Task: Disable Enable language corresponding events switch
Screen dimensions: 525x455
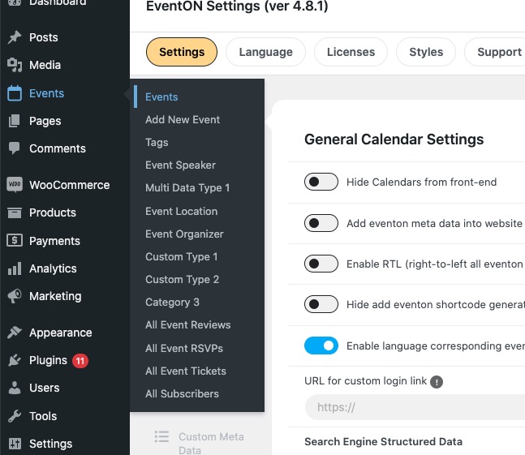Action: pos(321,346)
